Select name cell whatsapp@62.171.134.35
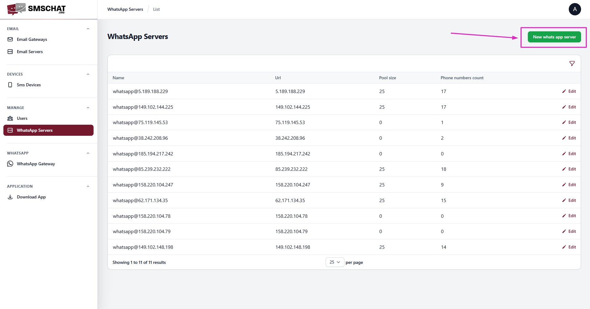 point(140,200)
